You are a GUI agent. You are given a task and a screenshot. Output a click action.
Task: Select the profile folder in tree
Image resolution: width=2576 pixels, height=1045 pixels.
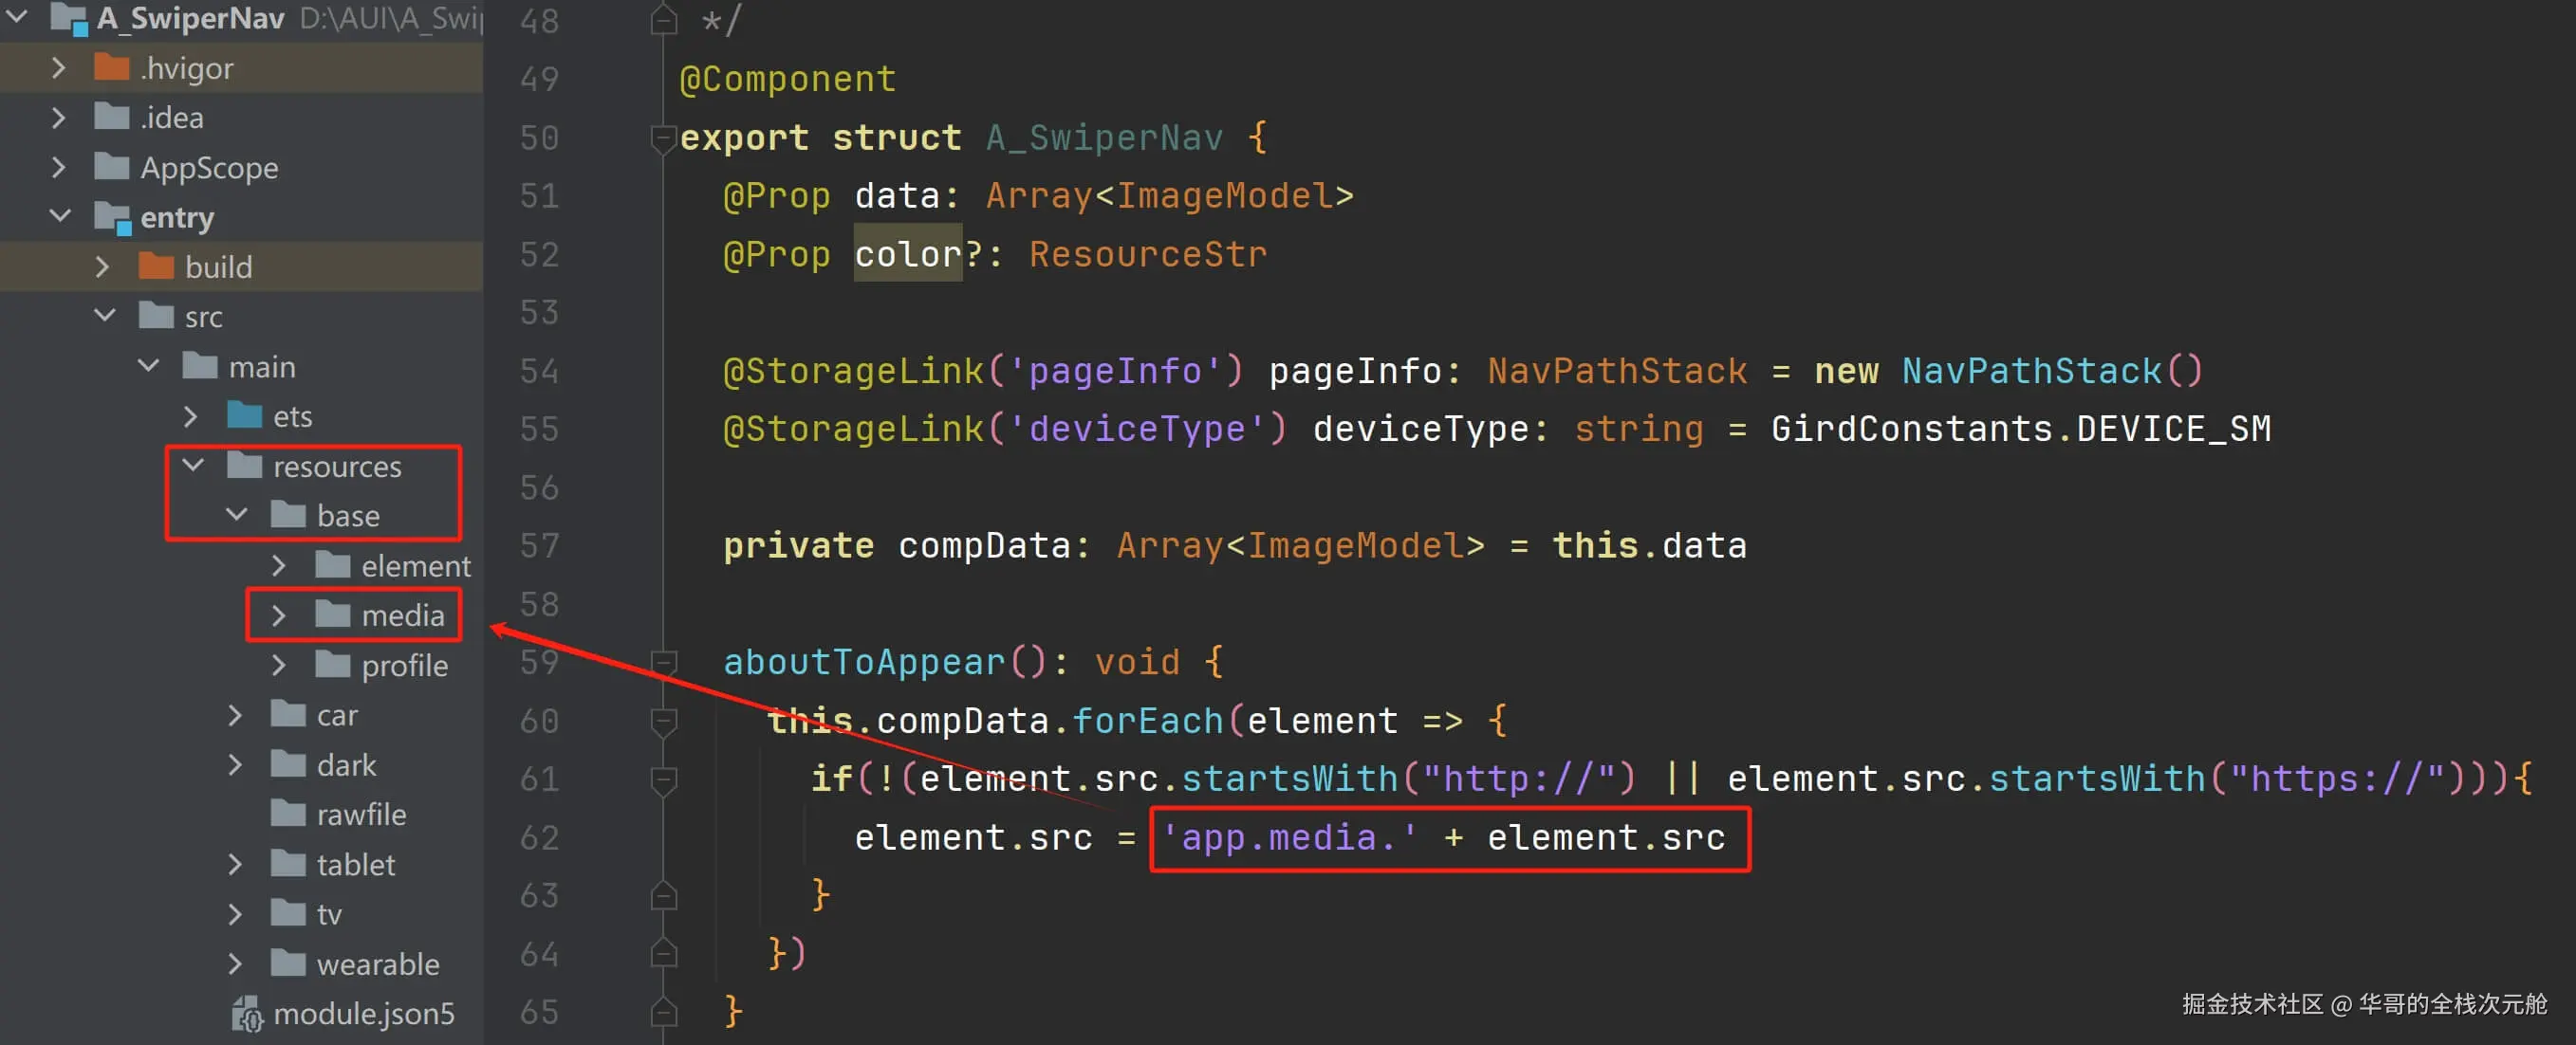(403, 665)
